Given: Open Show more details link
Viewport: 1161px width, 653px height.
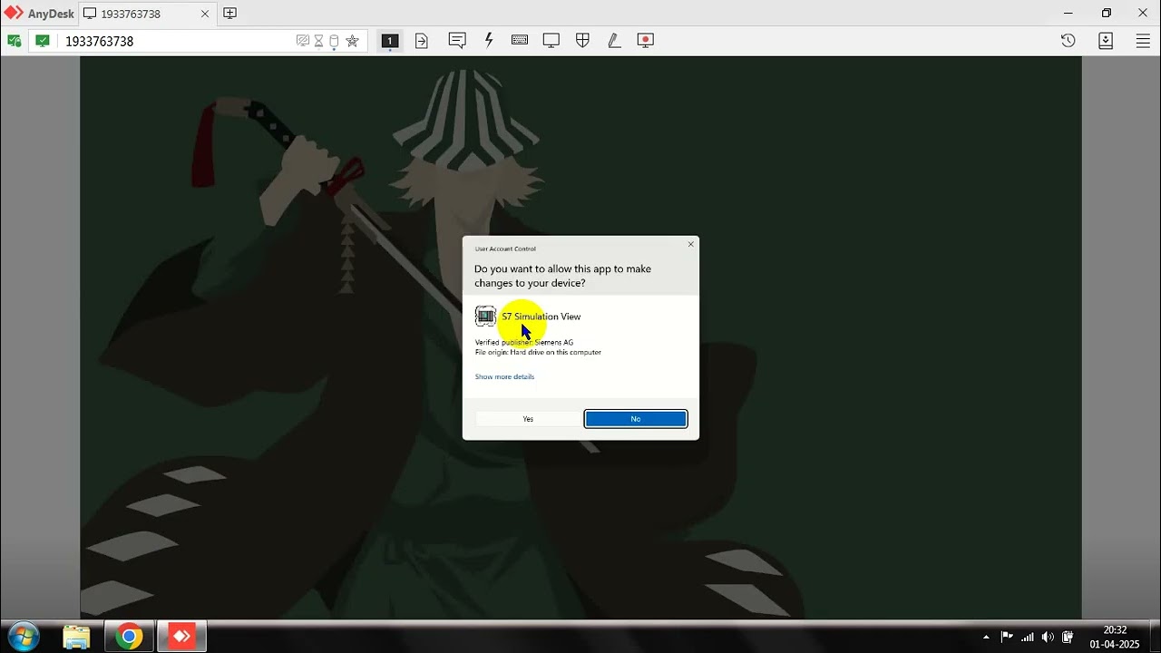Looking at the screenshot, I should 504,376.
